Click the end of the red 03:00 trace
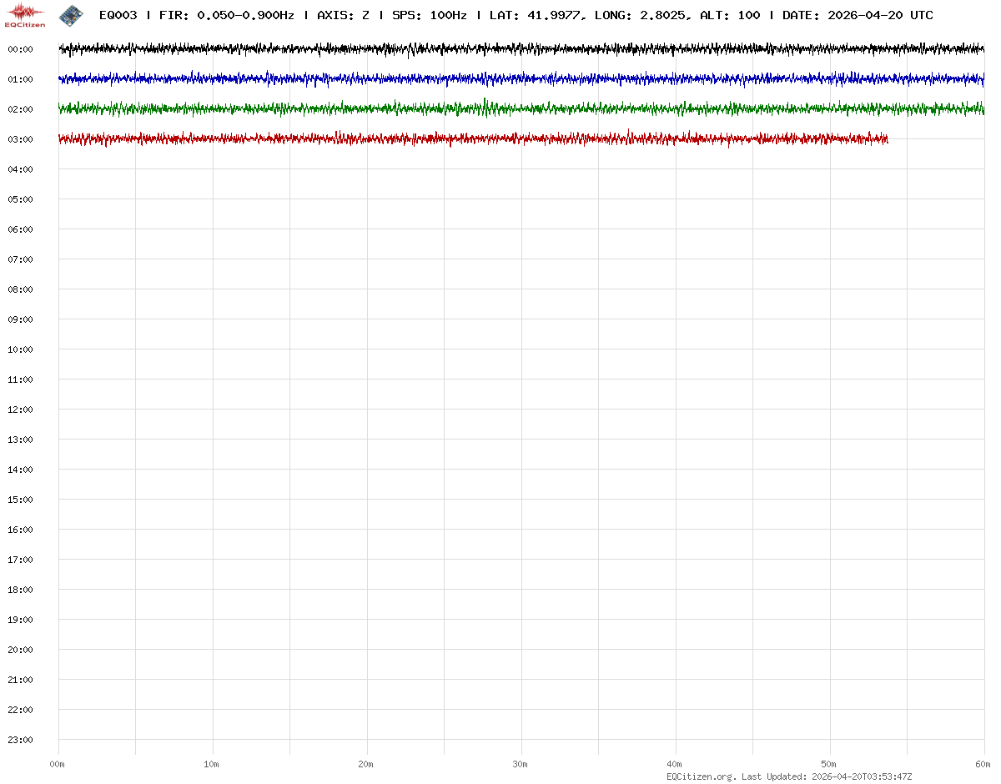This screenshot has width=1001, height=784. pos(886,139)
